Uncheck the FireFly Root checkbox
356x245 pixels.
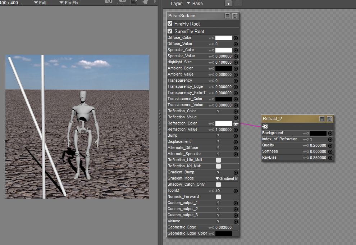click(170, 24)
